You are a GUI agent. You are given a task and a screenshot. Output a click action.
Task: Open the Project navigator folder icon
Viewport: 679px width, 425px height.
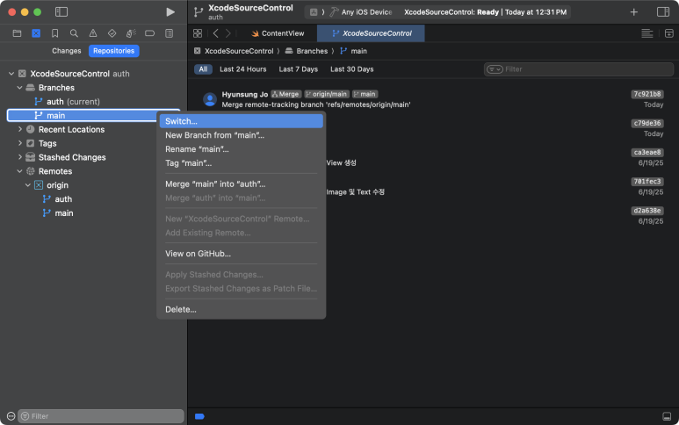pos(17,33)
